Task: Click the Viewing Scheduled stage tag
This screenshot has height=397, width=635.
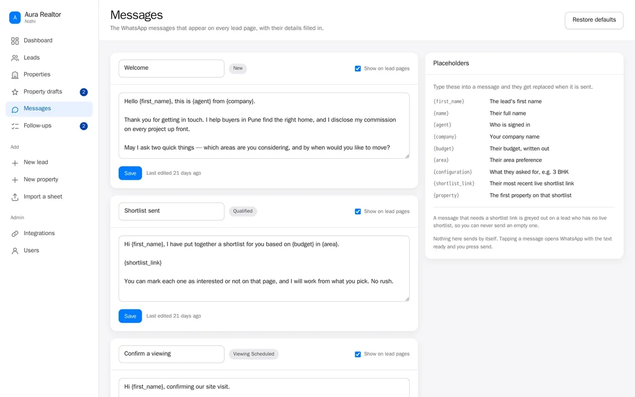Action: [x=254, y=354]
